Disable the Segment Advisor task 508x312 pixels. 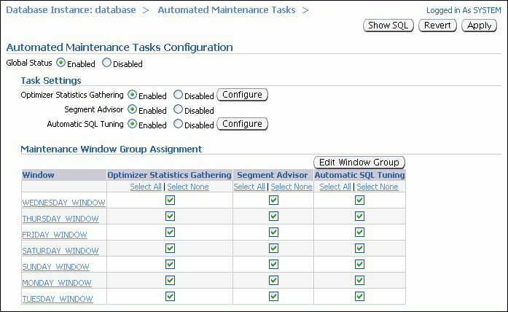(179, 110)
